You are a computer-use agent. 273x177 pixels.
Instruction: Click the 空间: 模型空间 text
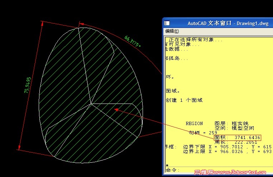[234, 128]
